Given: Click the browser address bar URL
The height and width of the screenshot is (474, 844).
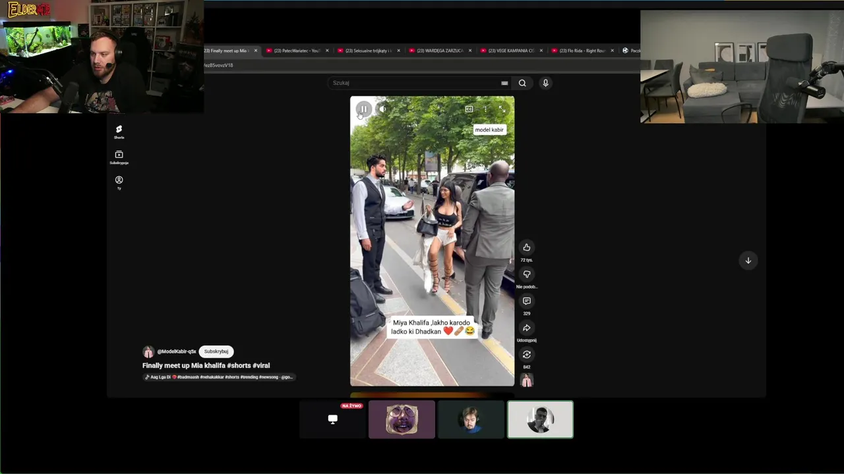Looking at the screenshot, I should pos(218,65).
